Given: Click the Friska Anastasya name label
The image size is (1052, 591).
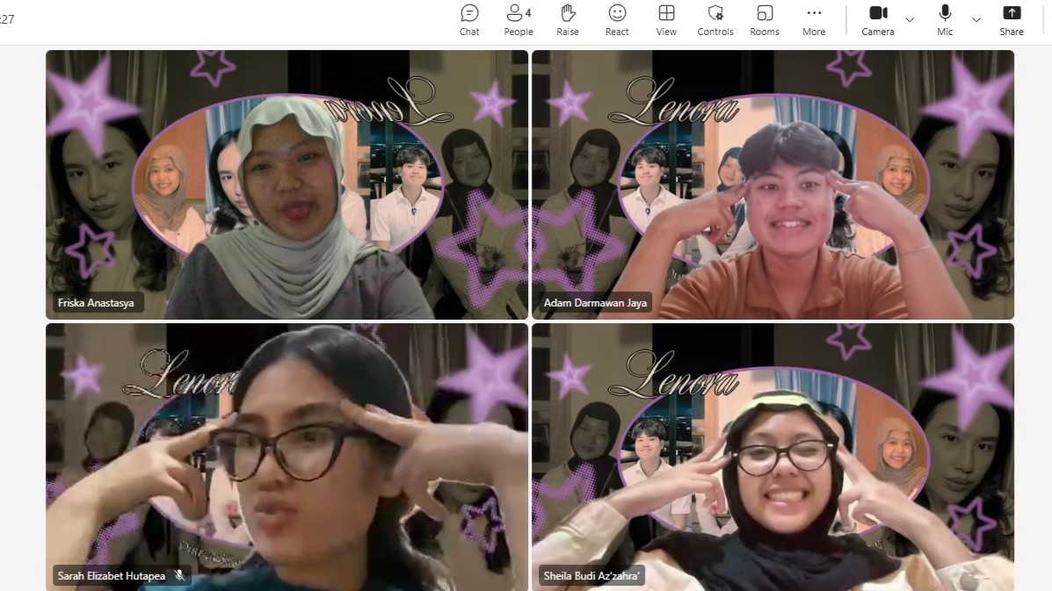Looking at the screenshot, I should coord(96,303).
